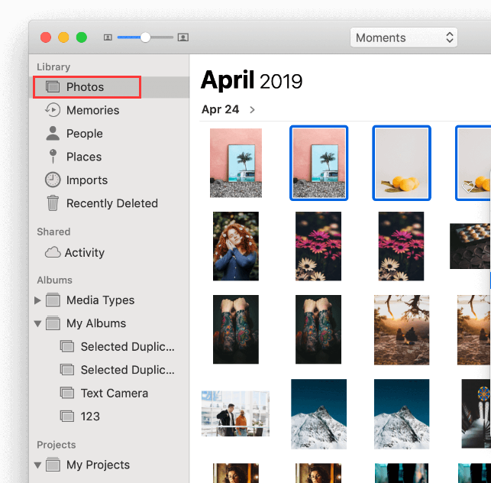This screenshot has width=491, height=483.
Task: Toggle the heart favorite on orange fruit photo
Action: point(468,187)
